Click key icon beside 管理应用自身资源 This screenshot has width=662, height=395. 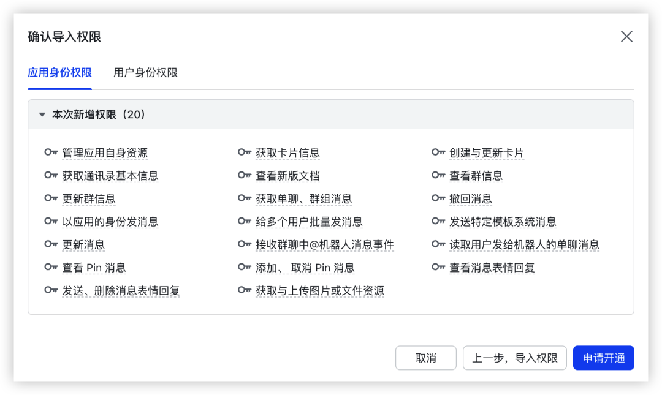coord(51,152)
